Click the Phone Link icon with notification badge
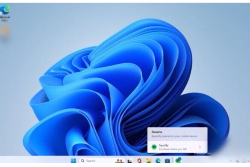 click(x=178, y=160)
